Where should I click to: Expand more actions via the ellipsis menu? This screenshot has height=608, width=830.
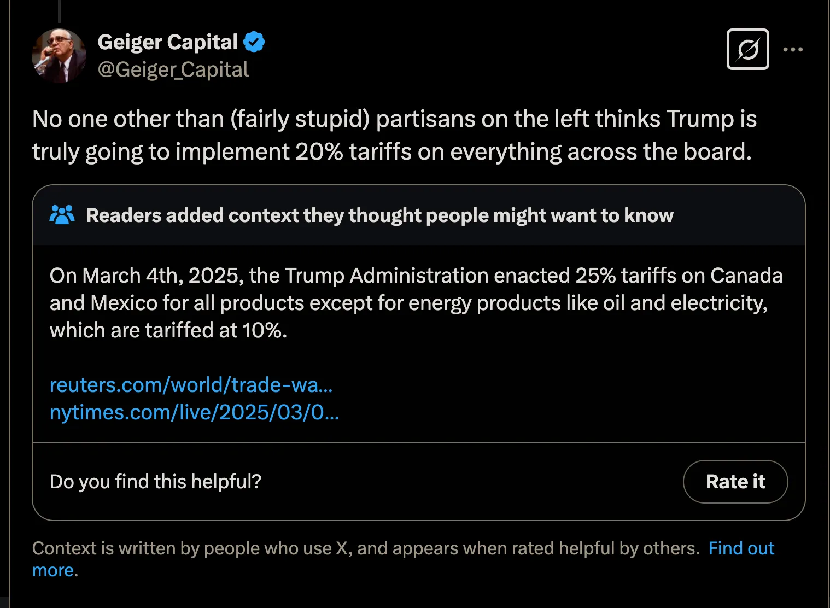pos(793,49)
